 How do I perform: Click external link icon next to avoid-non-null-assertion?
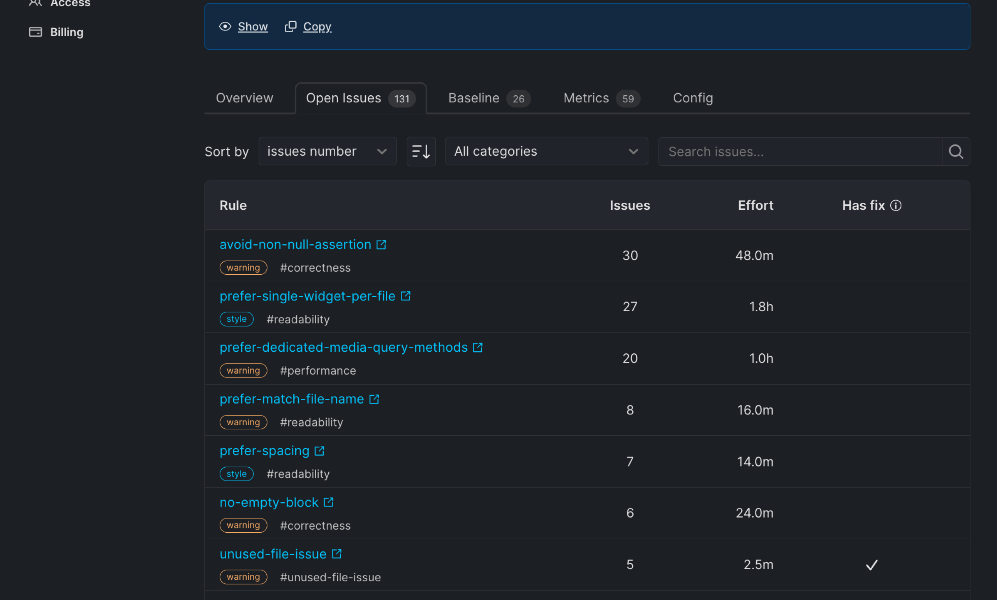(x=381, y=245)
